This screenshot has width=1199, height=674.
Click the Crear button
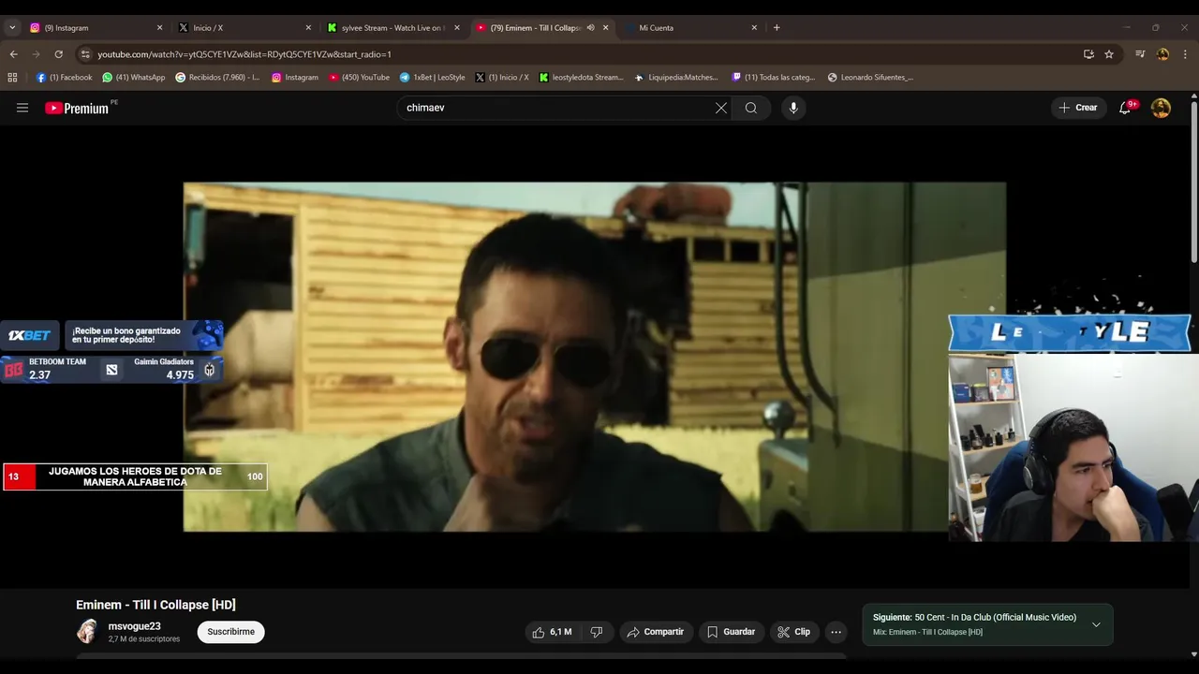pos(1078,108)
